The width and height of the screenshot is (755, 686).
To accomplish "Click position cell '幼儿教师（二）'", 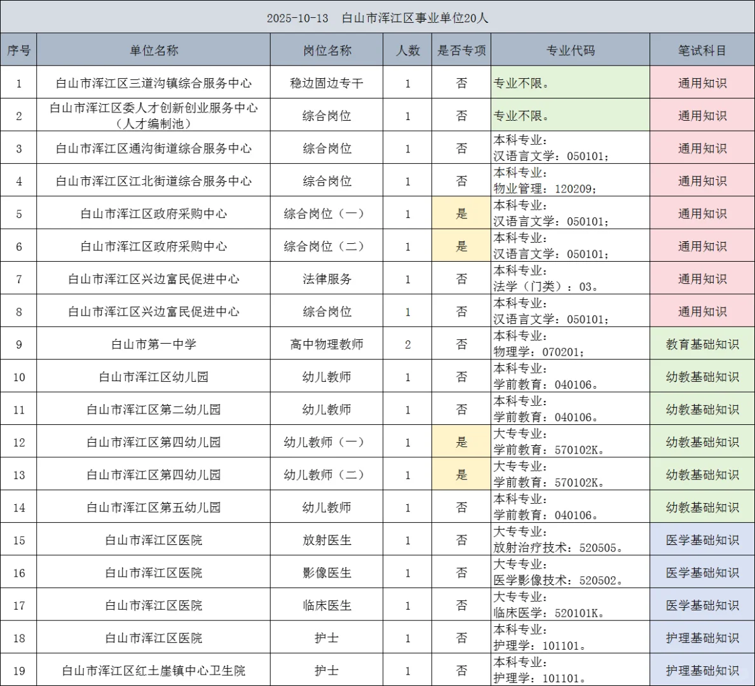I will coord(327,474).
